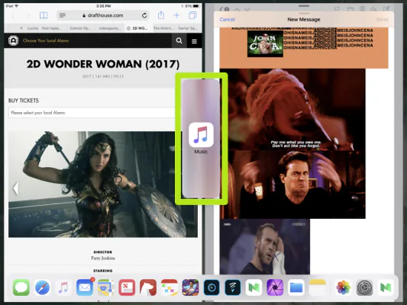Add a new Safari tab with plus icon
Viewport: 407px width, 305px height.
pyautogui.click(x=176, y=15)
